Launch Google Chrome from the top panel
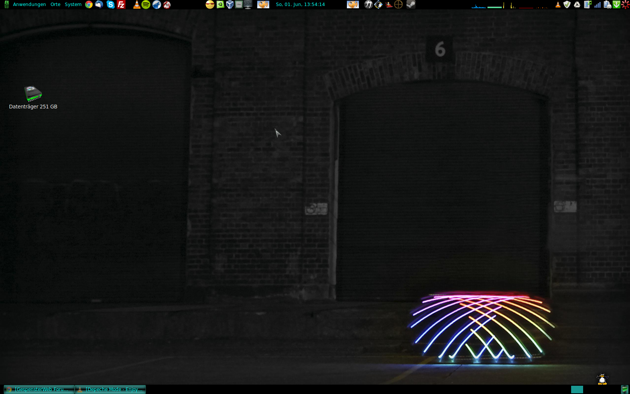Image resolution: width=630 pixels, height=394 pixels. coord(89,5)
